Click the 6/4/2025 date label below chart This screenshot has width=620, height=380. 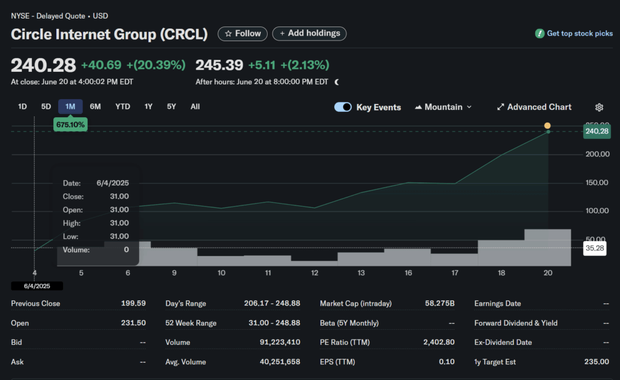point(37,286)
